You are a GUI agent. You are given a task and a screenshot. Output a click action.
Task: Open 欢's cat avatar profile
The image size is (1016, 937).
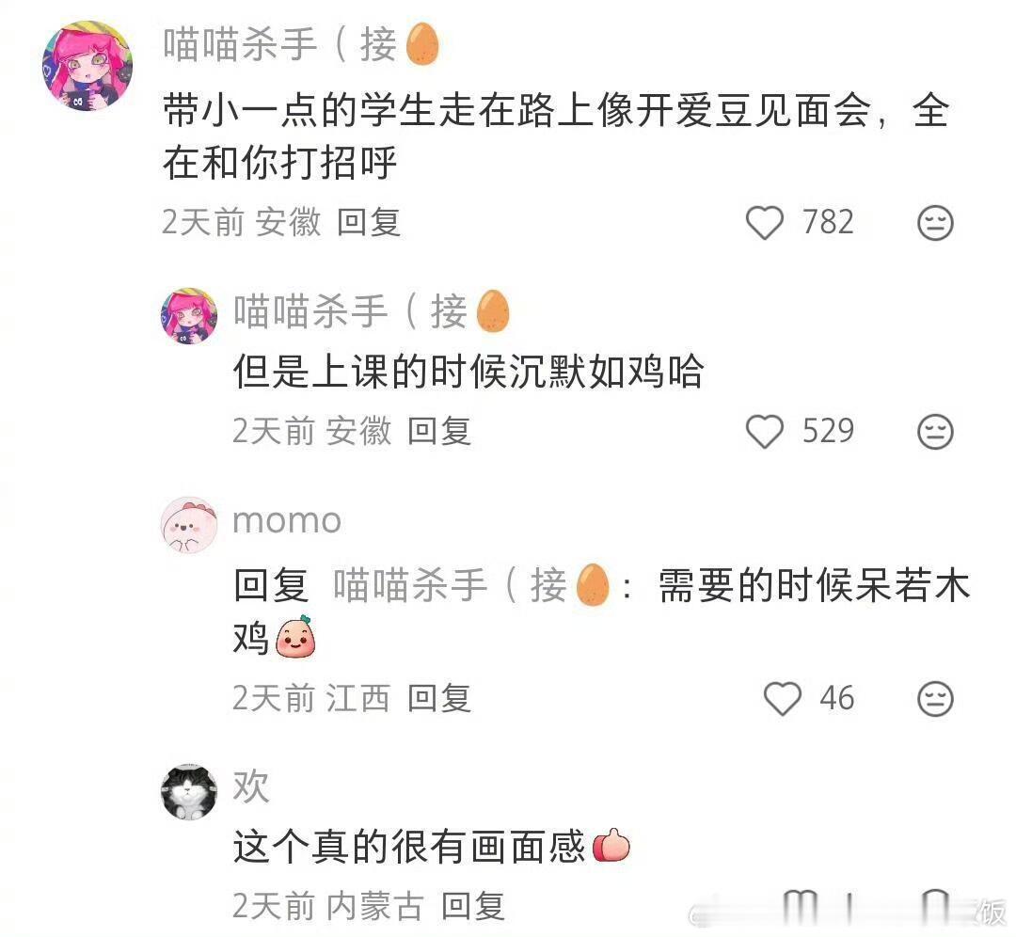pyautogui.click(x=189, y=792)
